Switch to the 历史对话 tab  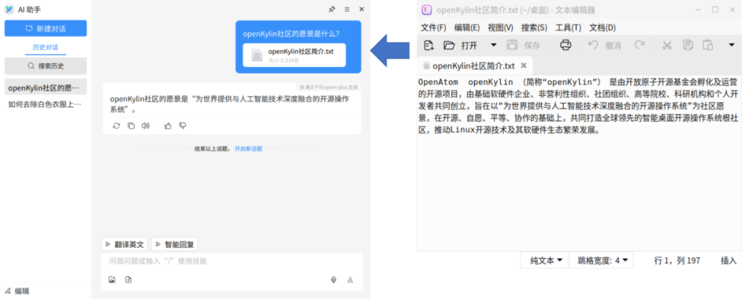pyautogui.click(x=45, y=47)
